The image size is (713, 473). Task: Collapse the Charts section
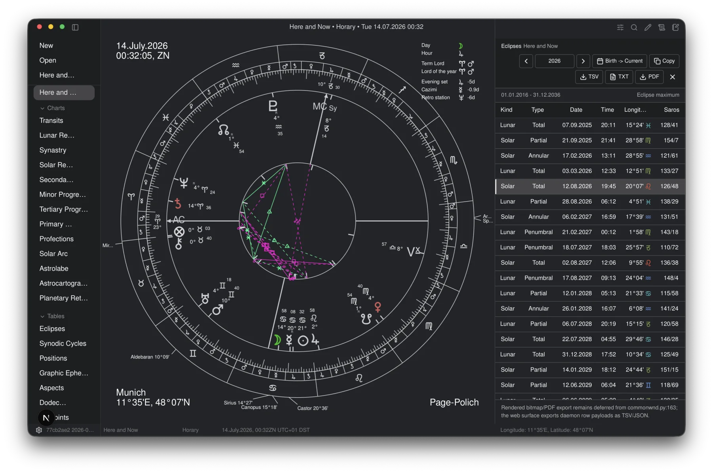(52, 108)
